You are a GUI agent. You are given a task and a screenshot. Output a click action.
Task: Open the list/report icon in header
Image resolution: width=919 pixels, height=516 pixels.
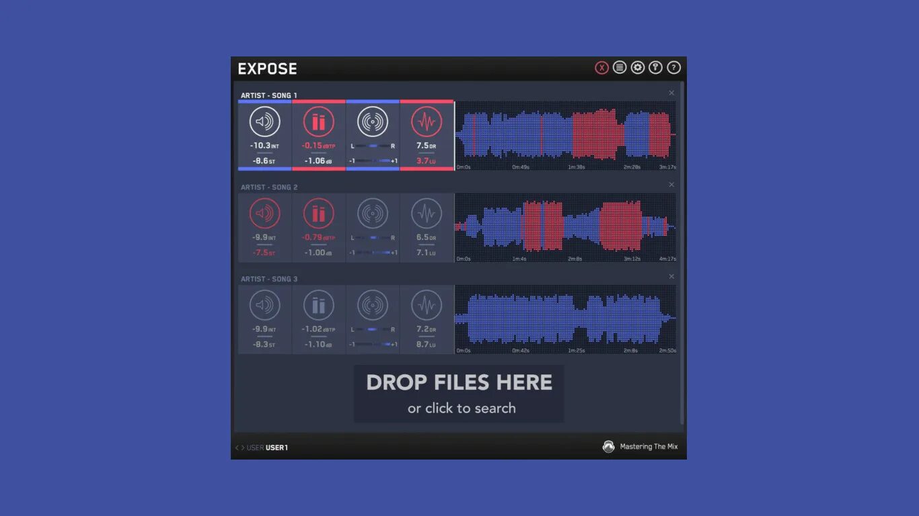[620, 68]
